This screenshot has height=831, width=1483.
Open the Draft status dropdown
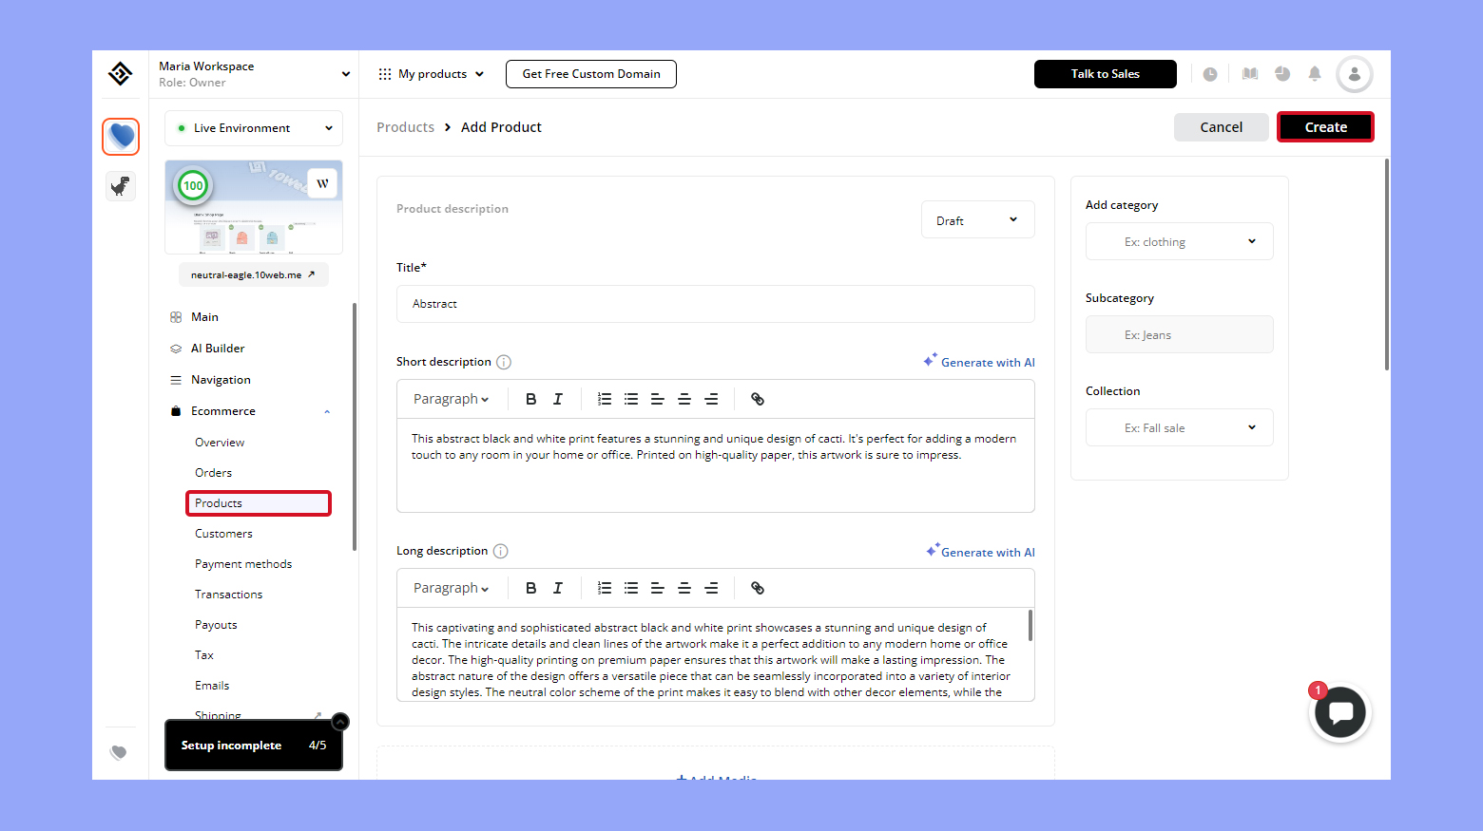(977, 220)
